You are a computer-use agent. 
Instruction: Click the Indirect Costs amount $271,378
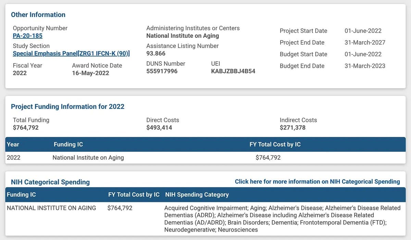(292, 128)
